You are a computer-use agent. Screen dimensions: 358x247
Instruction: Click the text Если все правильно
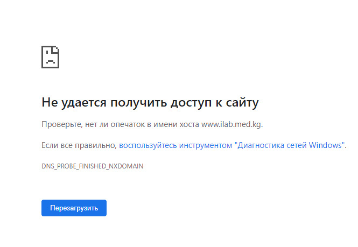pyautogui.click(x=79, y=145)
